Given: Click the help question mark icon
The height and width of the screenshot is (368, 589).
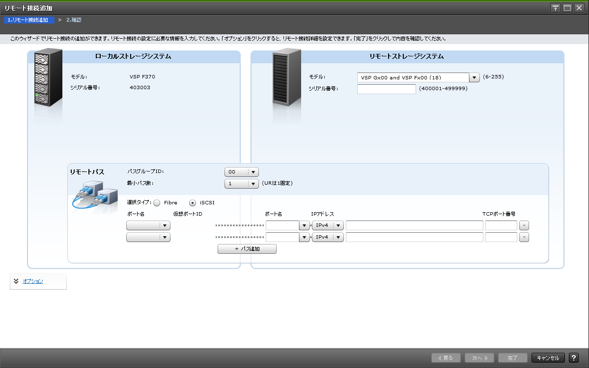Looking at the screenshot, I should 574,358.
